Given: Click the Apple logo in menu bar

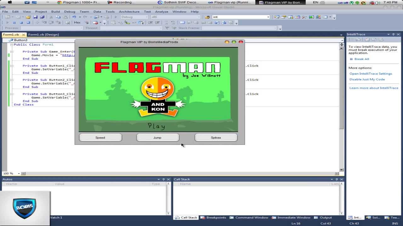Looking at the screenshot, I should 10,2.
